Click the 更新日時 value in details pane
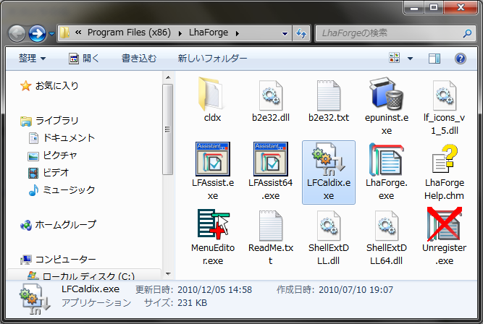 pos(214,289)
